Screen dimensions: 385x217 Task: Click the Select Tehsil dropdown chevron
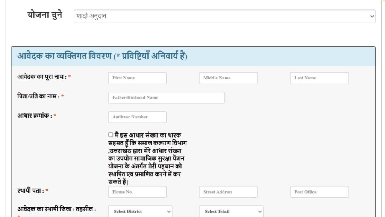pos(260,211)
